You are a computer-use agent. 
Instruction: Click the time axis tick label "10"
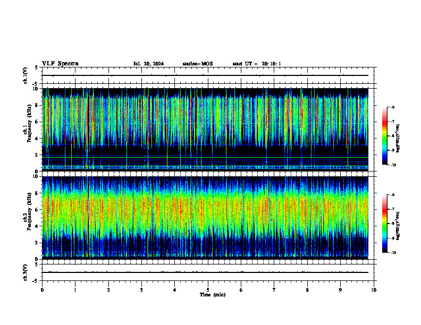(x=374, y=290)
